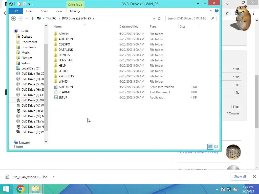
Task: Open download item options chevron for usa_1946_win2000 iso
Action: [54, 177]
